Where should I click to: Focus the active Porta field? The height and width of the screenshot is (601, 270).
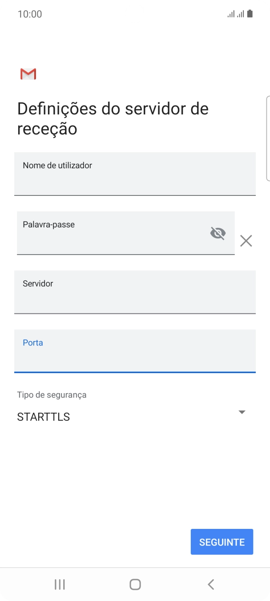coord(135,351)
